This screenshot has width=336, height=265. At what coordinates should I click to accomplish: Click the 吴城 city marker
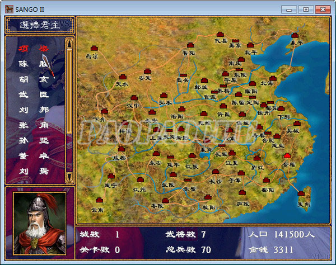(297, 123)
